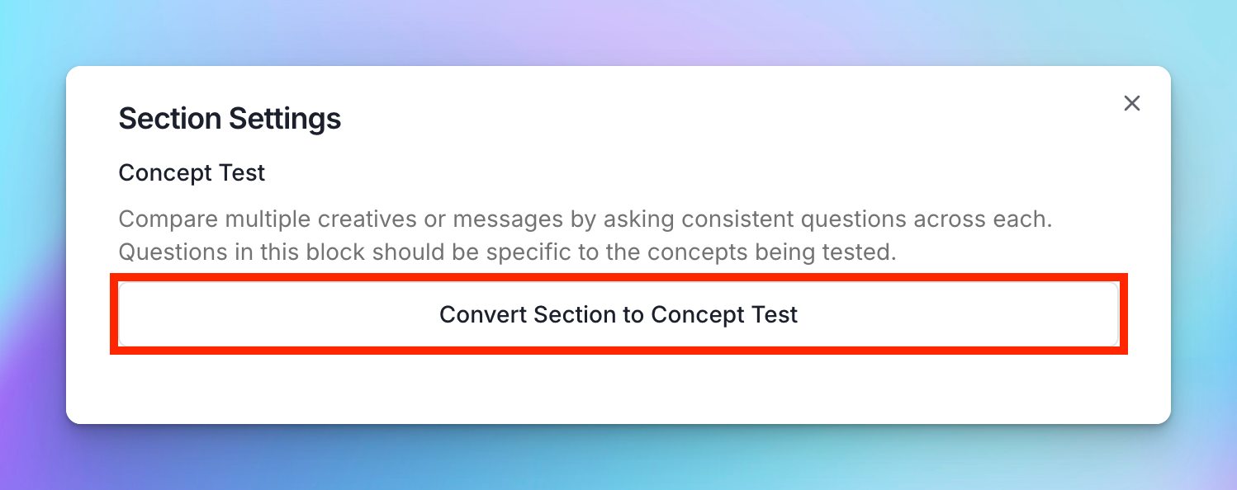Exit Section Settings via the close icon
This screenshot has height=490, width=1237.
point(1131,103)
